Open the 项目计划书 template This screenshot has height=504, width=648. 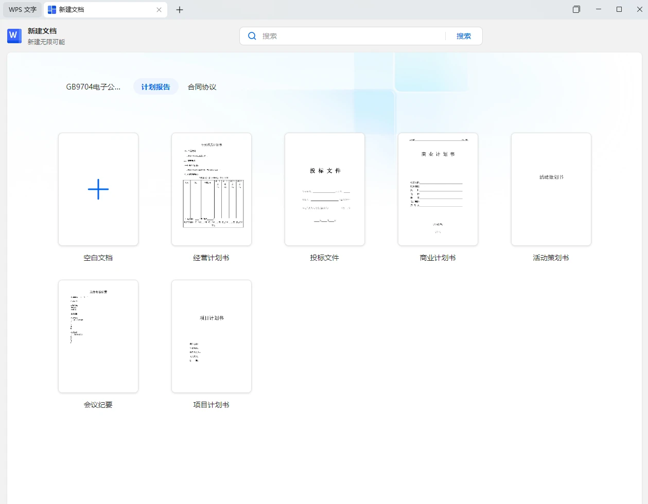(x=211, y=336)
